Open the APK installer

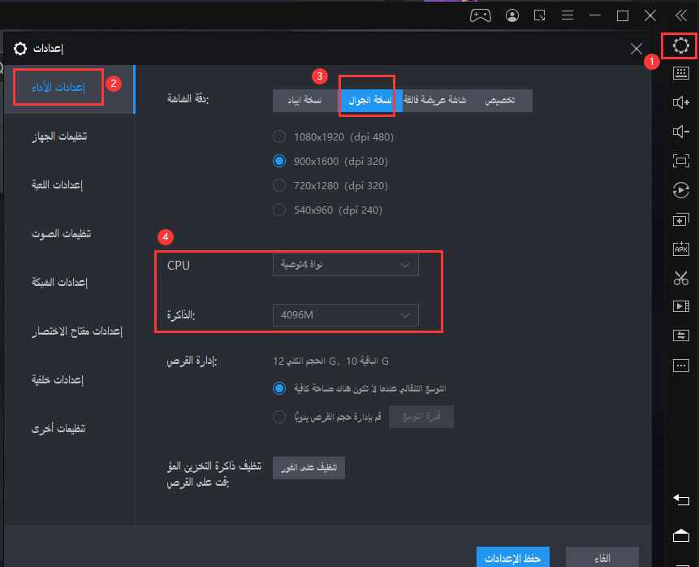pyautogui.click(x=680, y=249)
